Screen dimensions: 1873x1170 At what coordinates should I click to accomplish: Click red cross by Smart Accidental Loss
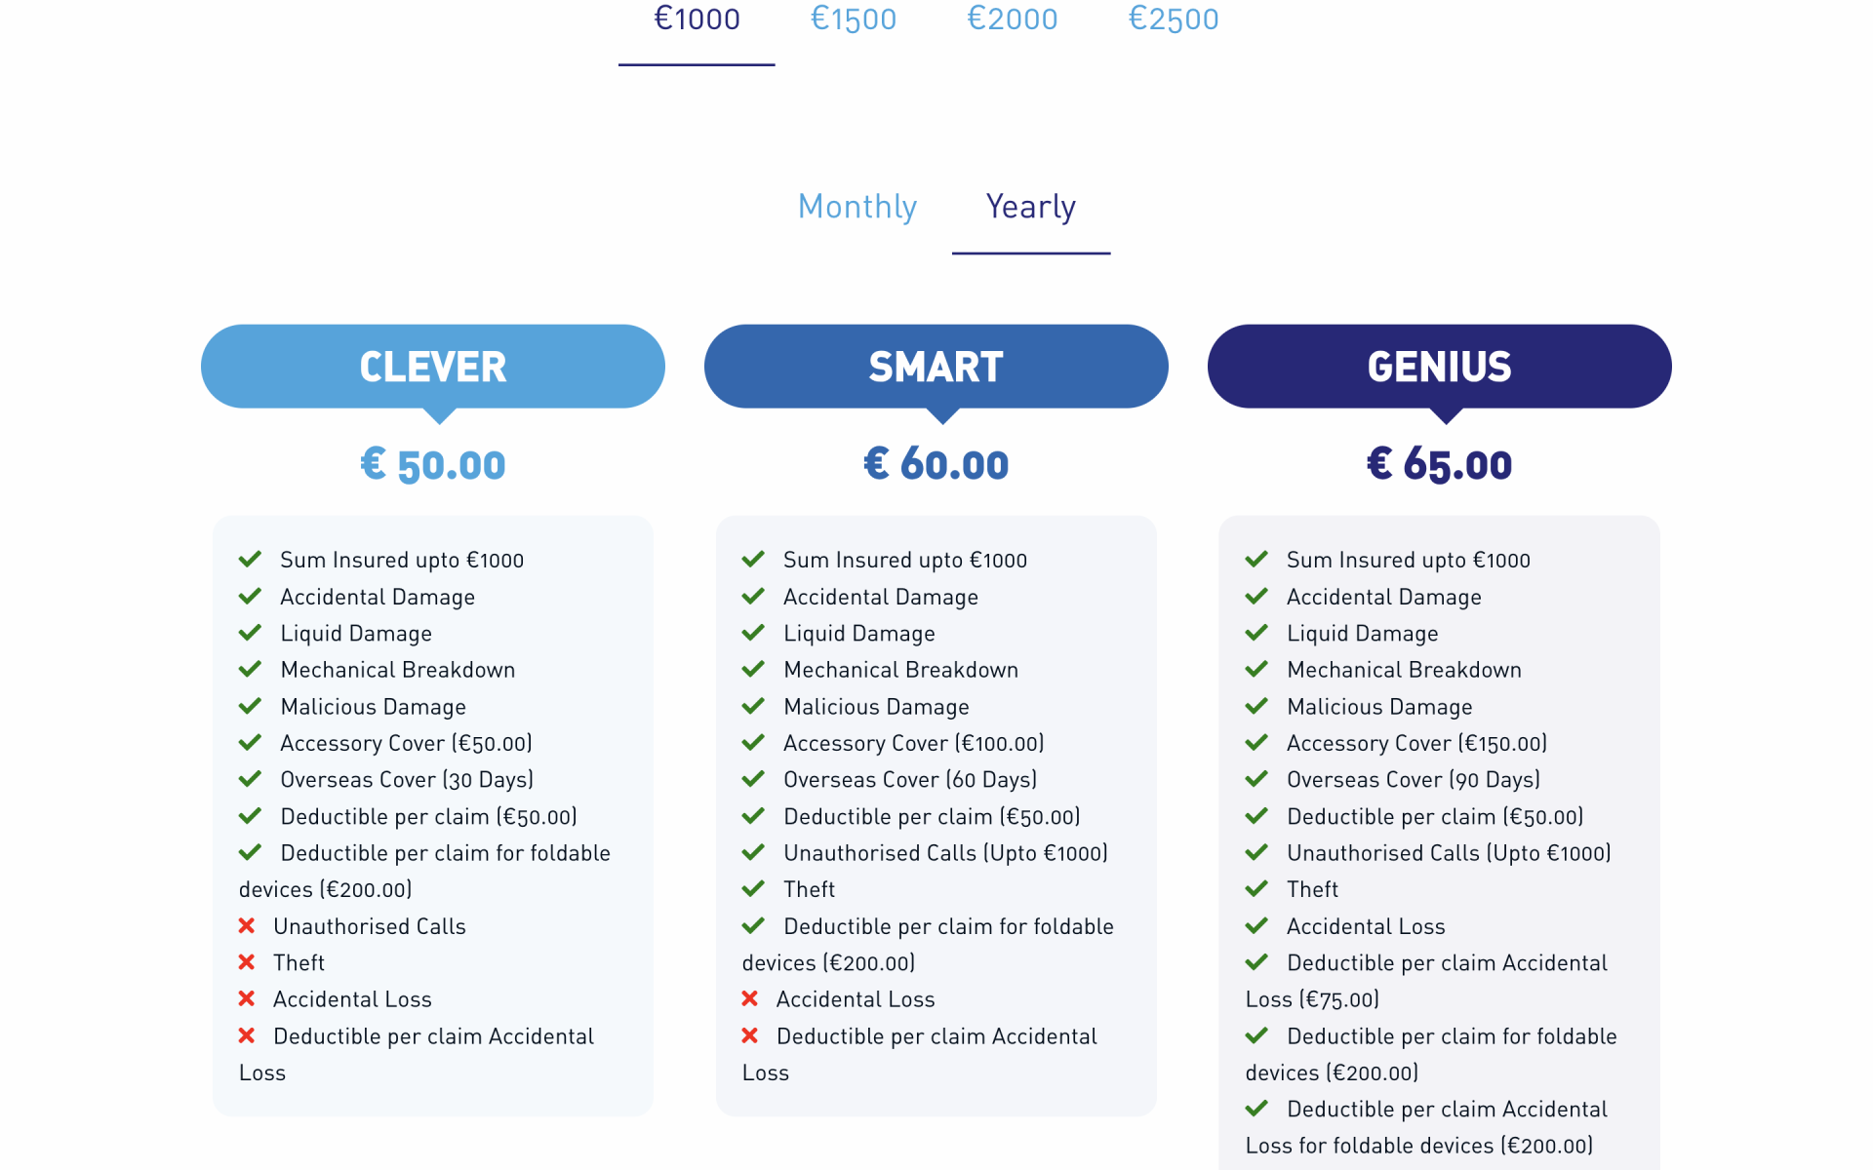click(x=750, y=998)
